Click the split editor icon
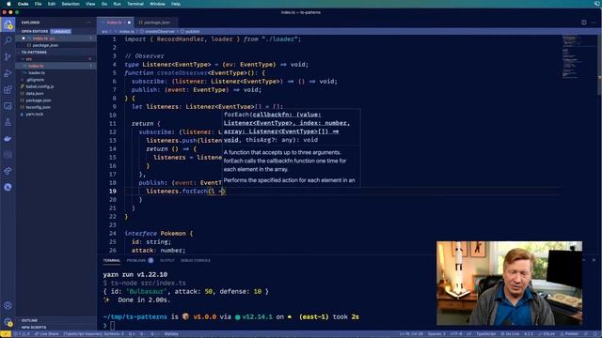 coord(583,23)
